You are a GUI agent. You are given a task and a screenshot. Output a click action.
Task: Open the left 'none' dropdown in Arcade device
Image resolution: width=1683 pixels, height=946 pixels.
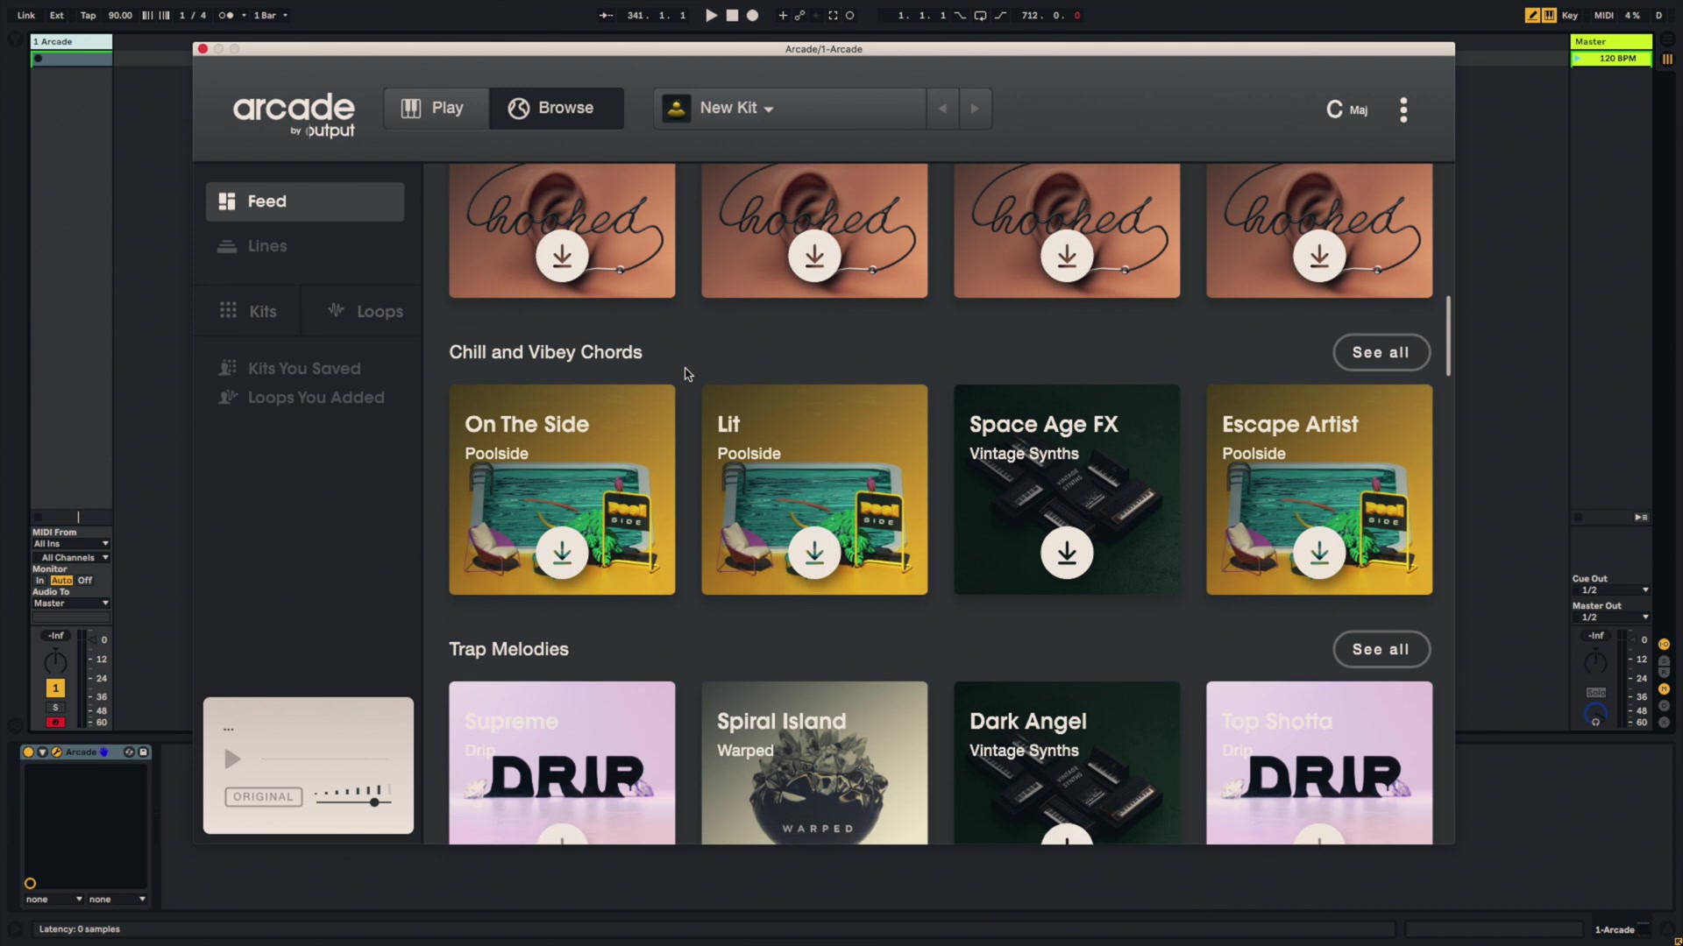pyautogui.click(x=53, y=900)
